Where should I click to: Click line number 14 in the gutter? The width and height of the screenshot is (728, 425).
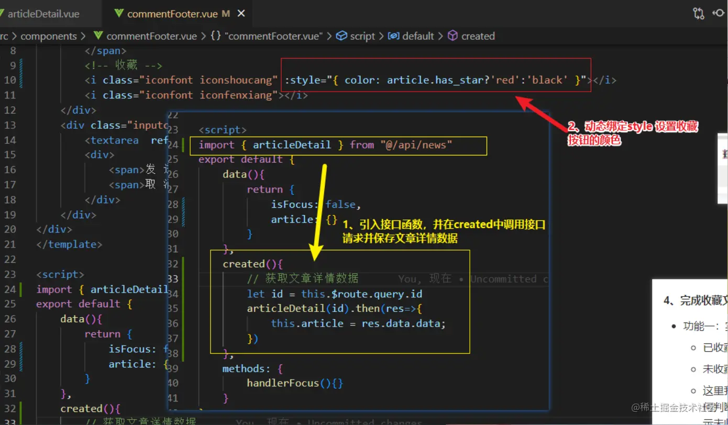10,140
